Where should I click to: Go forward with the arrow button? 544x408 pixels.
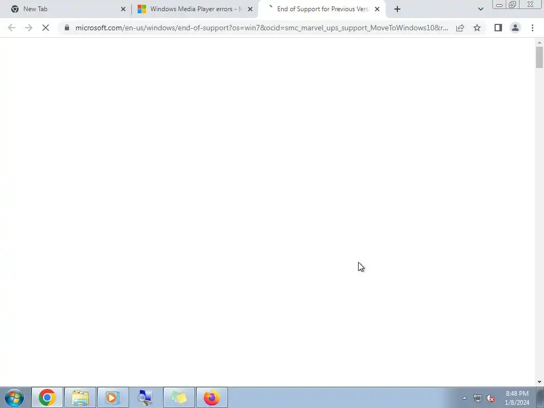coord(29,28)
